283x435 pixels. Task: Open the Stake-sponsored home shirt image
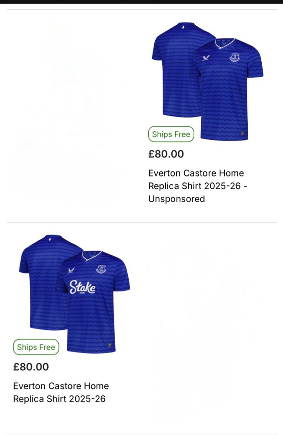point(74,294)
